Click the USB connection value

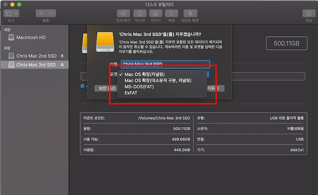pyautogui.click(x=300, y=139)
